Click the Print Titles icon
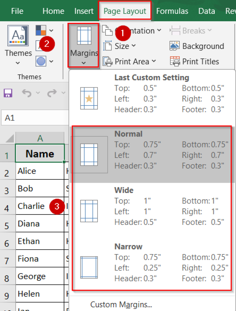The width and height of the screenshot is (236, 311). 175,61
